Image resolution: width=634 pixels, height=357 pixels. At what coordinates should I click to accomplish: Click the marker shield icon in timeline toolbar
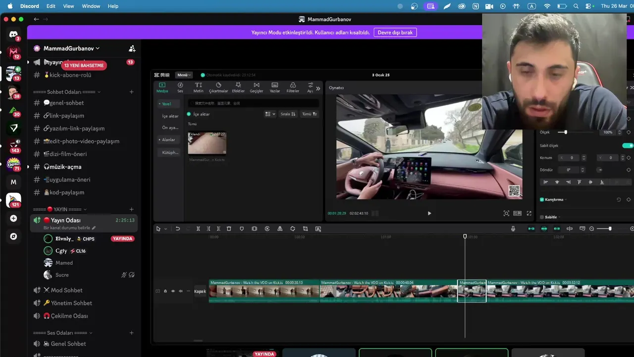(242, 229)
